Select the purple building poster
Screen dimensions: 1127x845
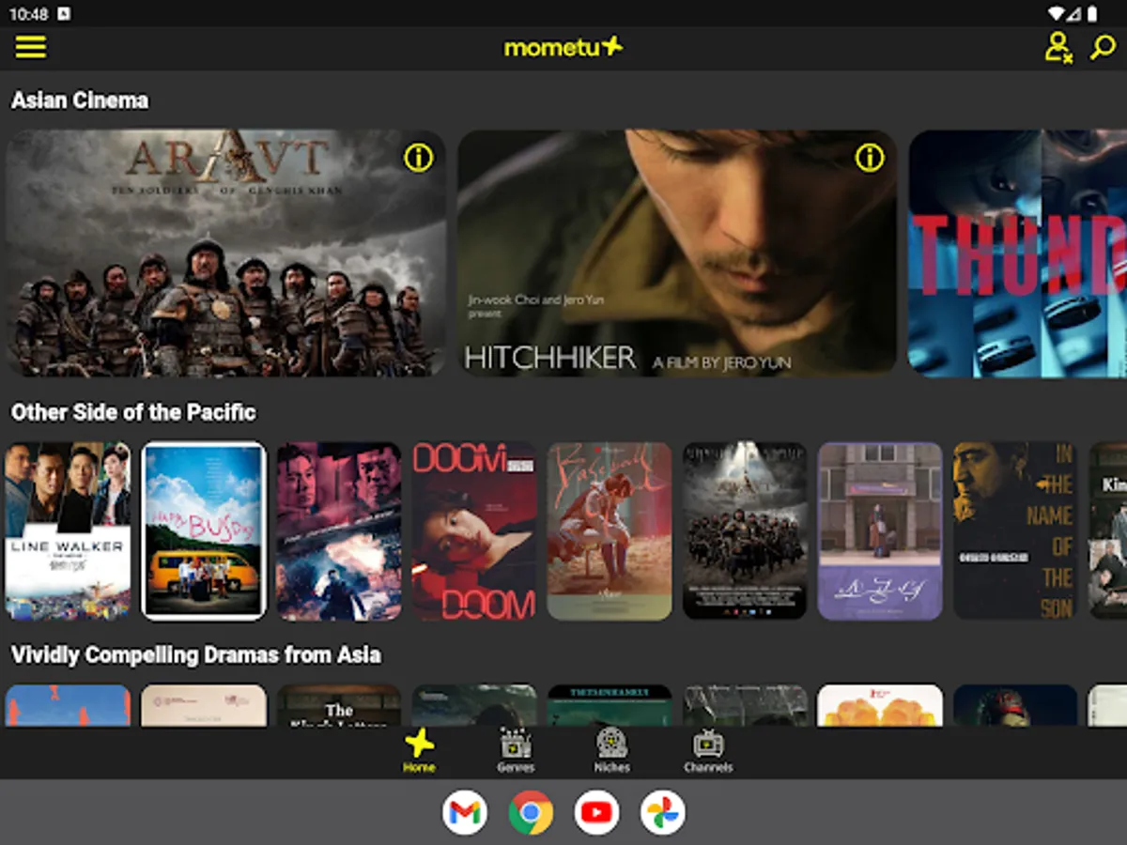[880, 531]
